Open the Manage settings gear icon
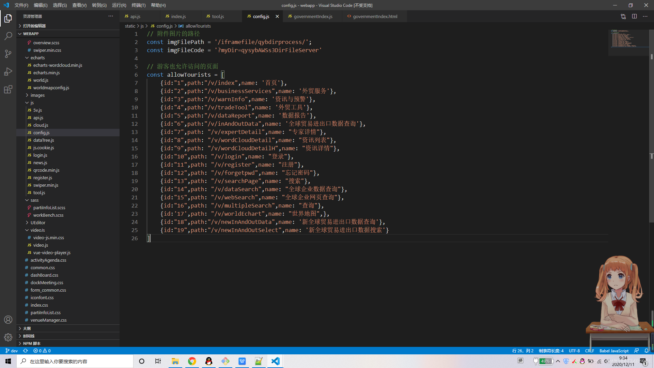Viewport: 654px width, 368px height. pyautogui.click(x=8, y=337)
